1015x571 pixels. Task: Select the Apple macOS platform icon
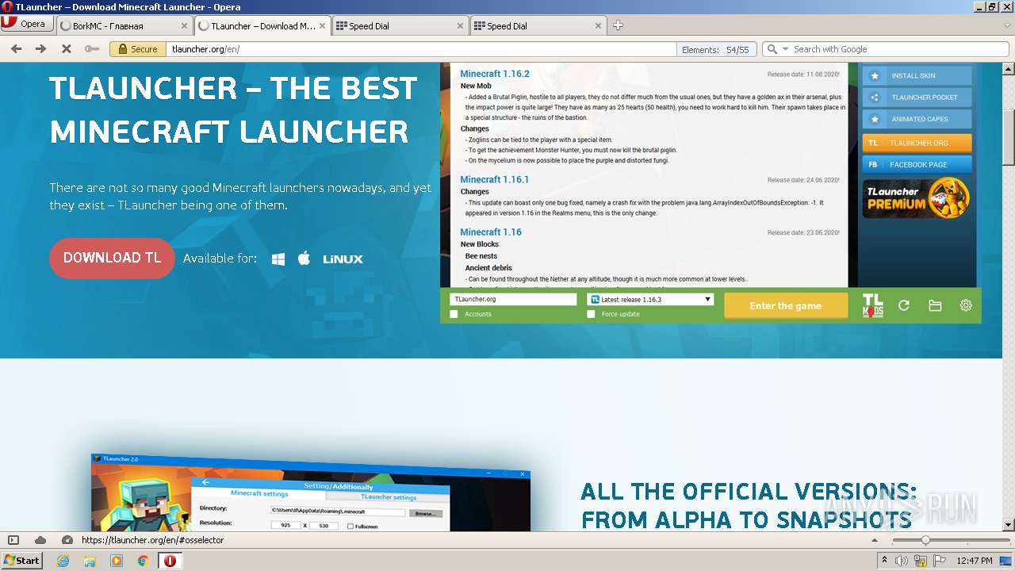point(304,259)
